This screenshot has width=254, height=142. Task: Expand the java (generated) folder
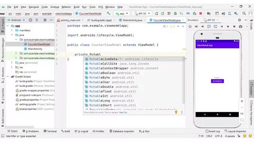(x=12, y=62)
